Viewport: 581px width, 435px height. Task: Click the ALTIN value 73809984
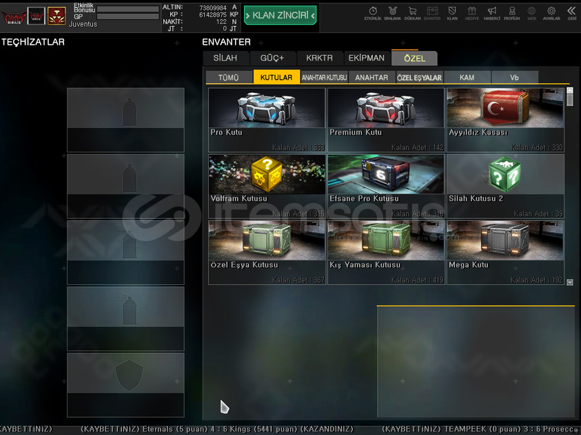tap(213, 8)
